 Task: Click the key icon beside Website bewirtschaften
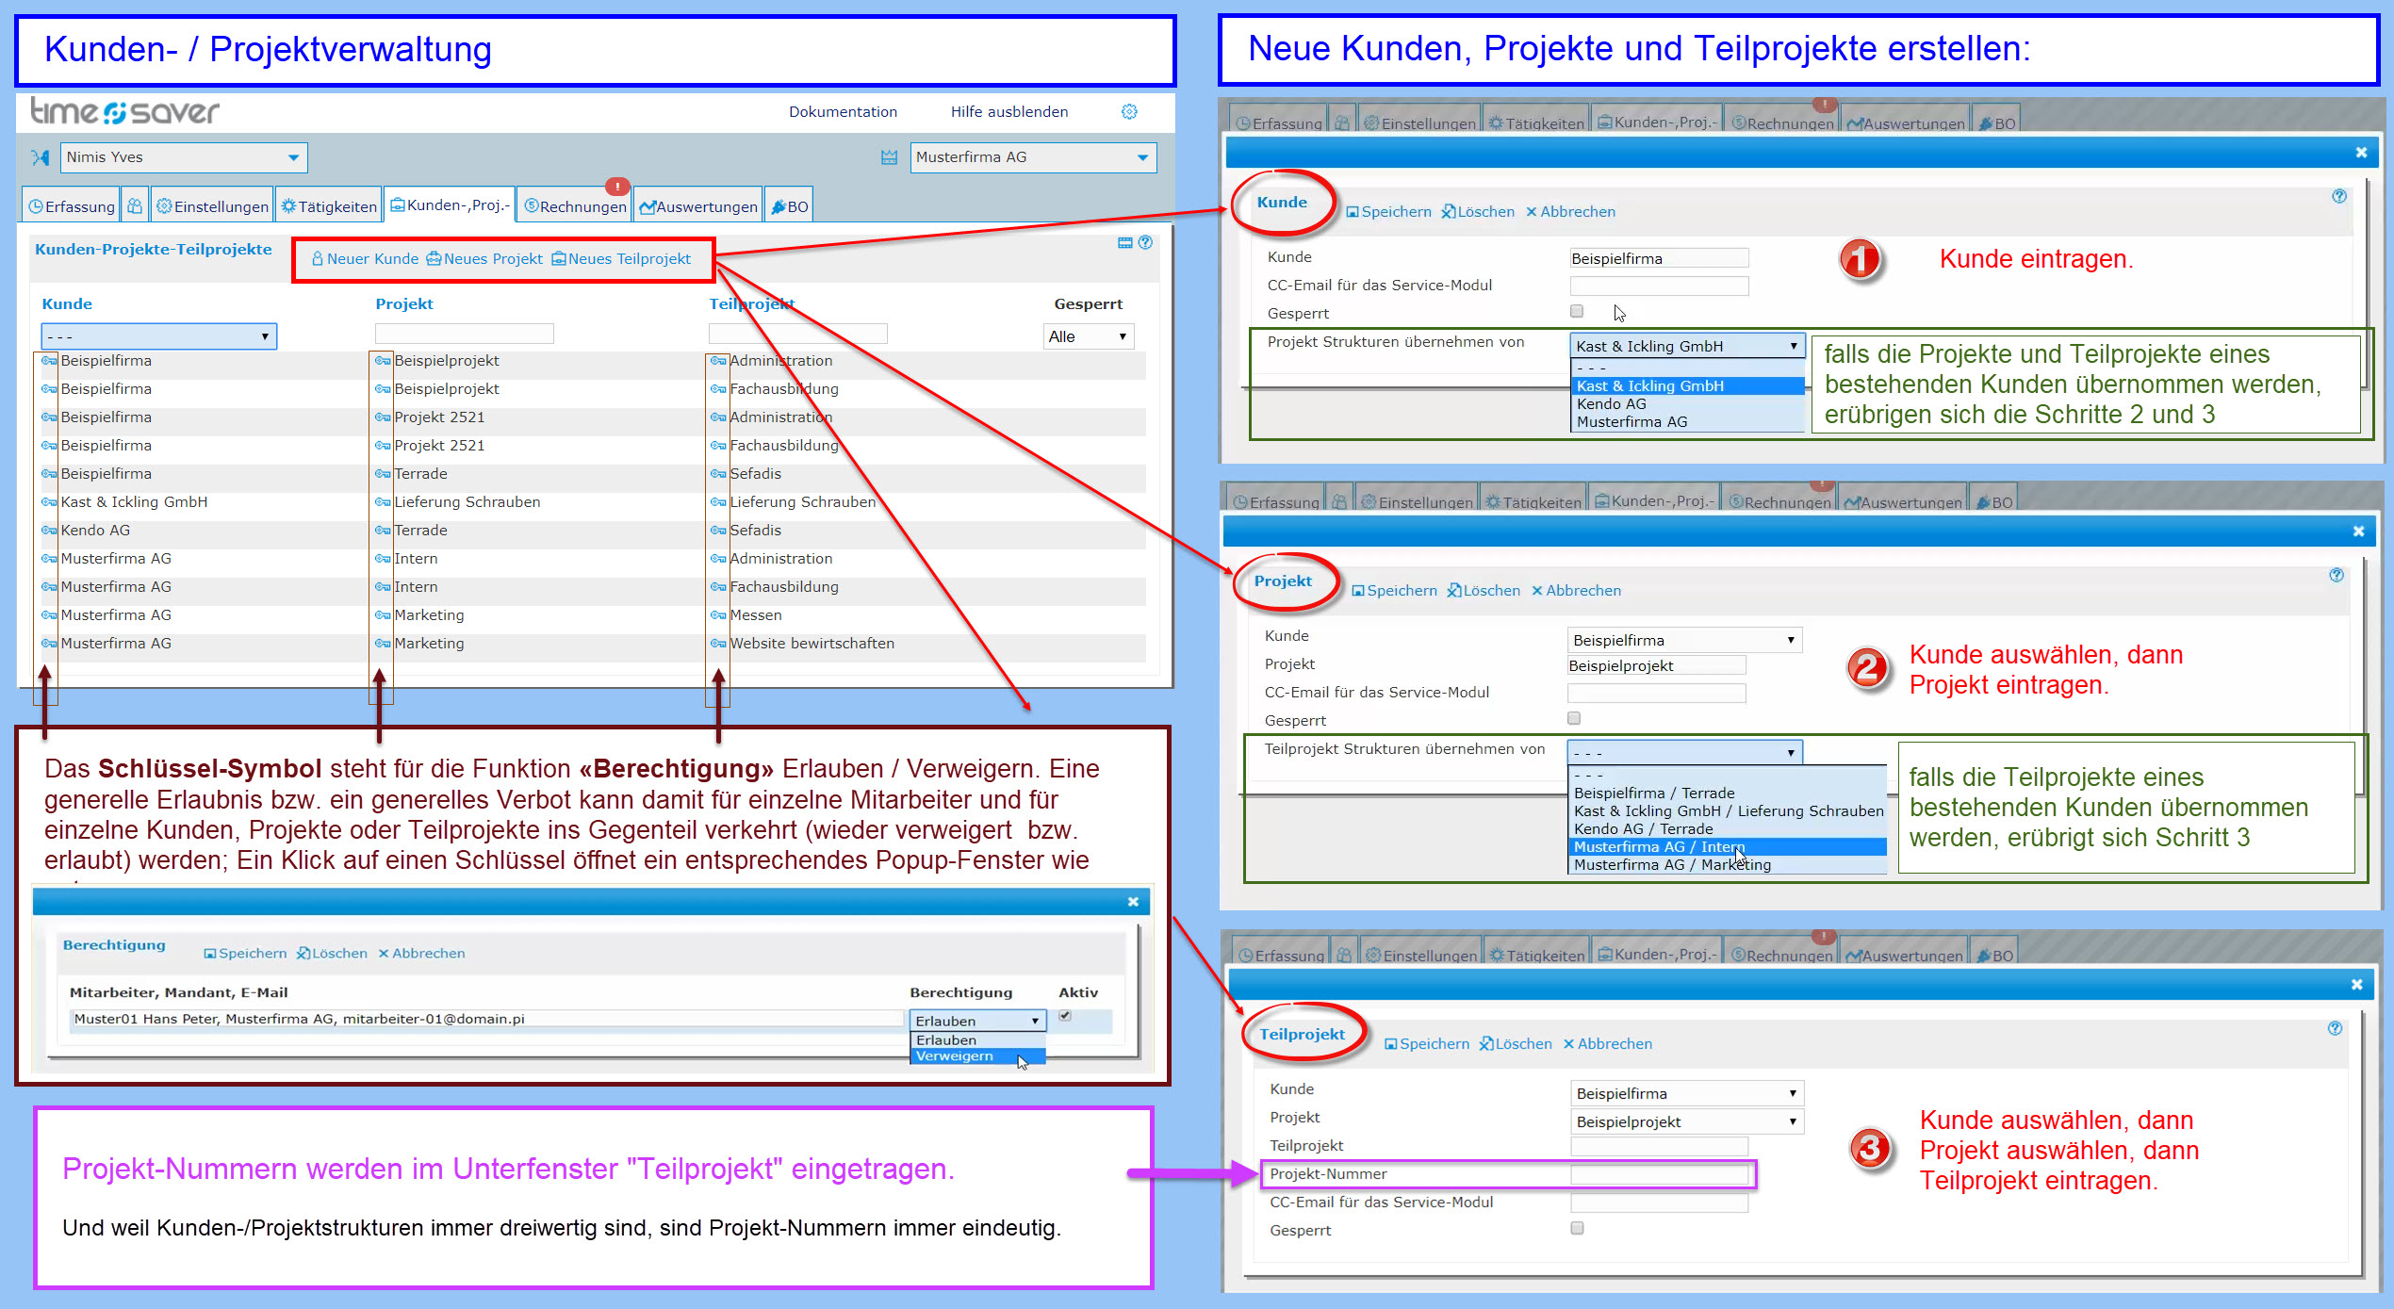click(718, 644)
